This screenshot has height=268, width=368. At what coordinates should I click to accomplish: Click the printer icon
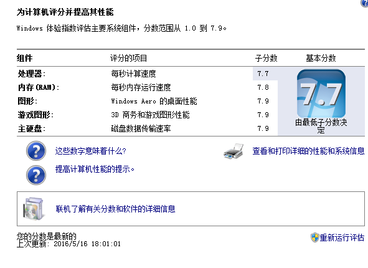point(234,151)
